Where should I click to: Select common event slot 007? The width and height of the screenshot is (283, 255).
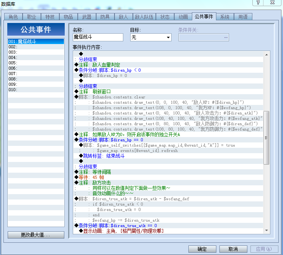[36, 74]
